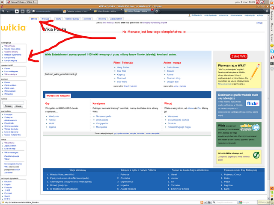274x205 pixels.
Task: Click the Załóż Wiki red button
Action: (x=239, y=56)
